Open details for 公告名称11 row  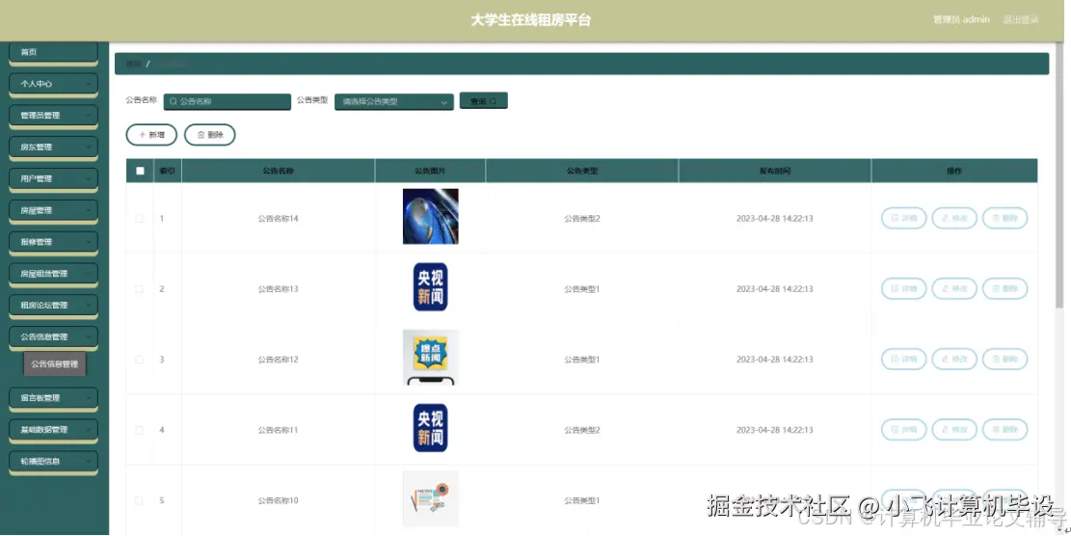coord(903,430)
